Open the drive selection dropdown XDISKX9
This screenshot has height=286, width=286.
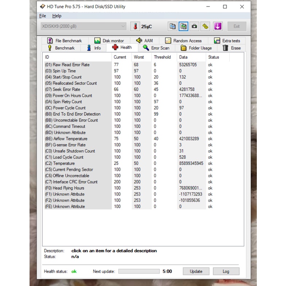coord(83,26)
